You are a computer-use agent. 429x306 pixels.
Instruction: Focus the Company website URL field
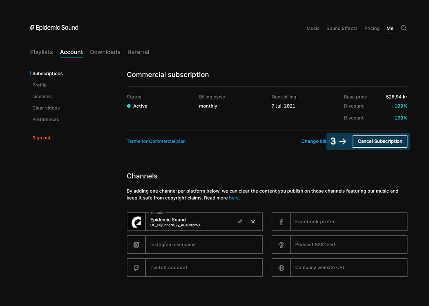348,268
